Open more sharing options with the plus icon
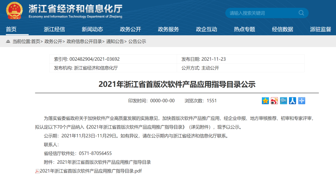 pos(301,101)
